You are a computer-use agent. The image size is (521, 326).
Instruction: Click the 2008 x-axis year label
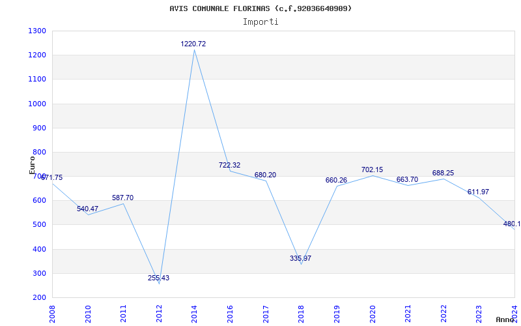[x=52, y=314]
